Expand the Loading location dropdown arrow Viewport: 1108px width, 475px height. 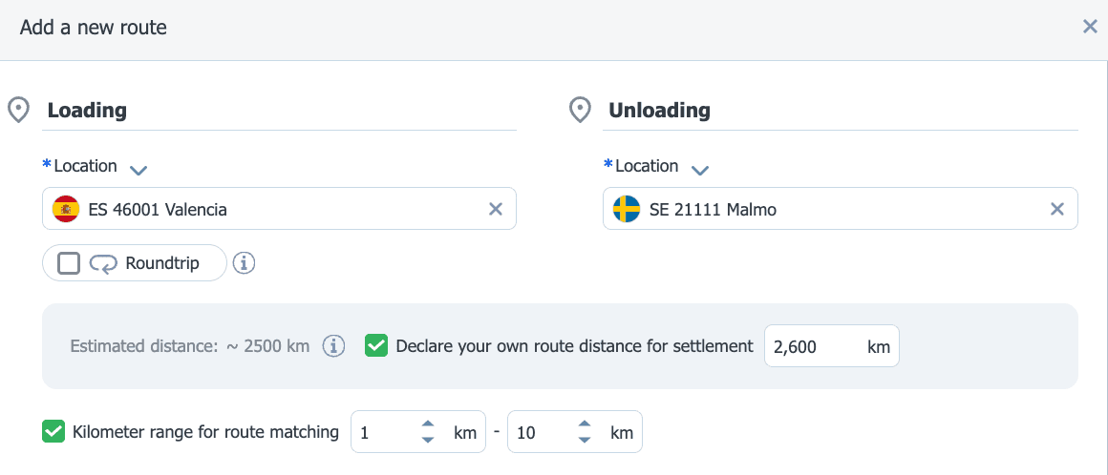point(138,170)
